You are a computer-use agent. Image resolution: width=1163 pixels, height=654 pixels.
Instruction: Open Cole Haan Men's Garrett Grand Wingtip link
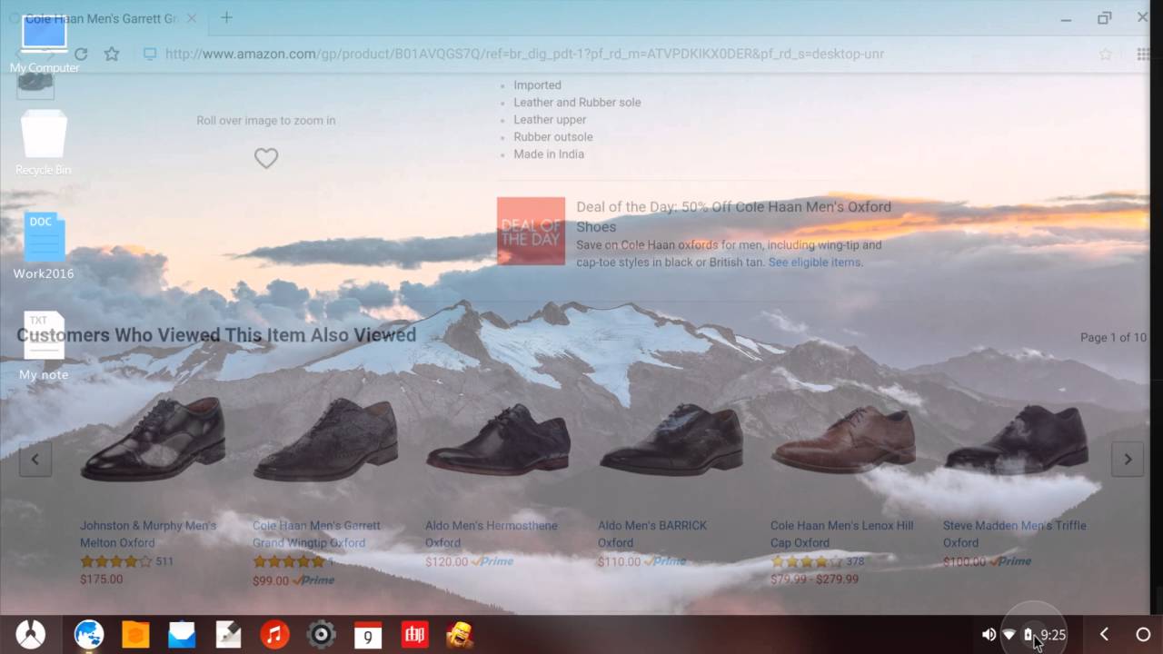[x=316, y=534]
